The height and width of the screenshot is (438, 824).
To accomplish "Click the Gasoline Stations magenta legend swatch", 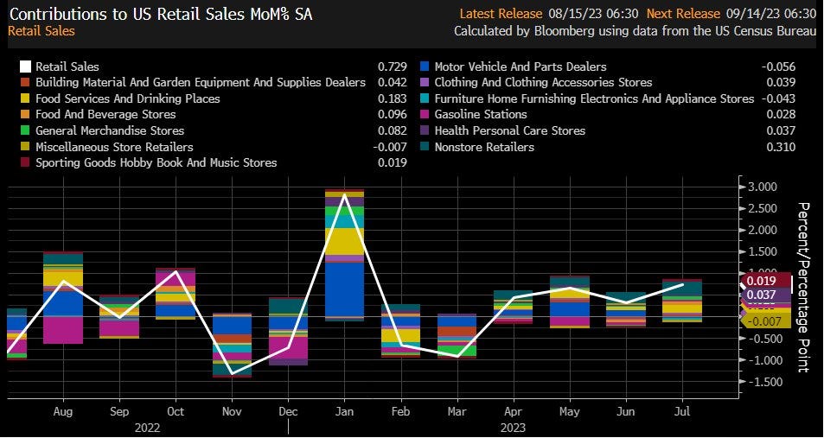I will [x=425, y=115].
